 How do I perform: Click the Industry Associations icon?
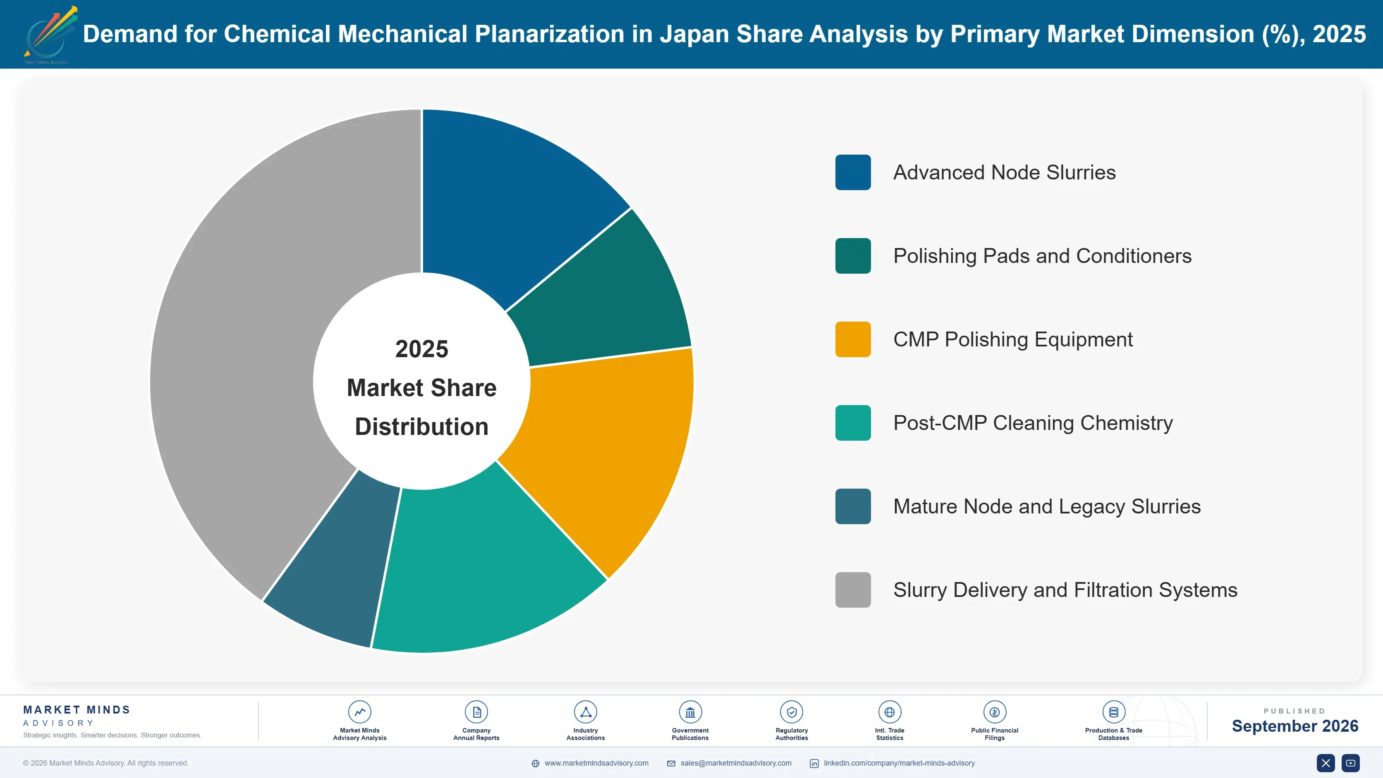click(585, 712)
